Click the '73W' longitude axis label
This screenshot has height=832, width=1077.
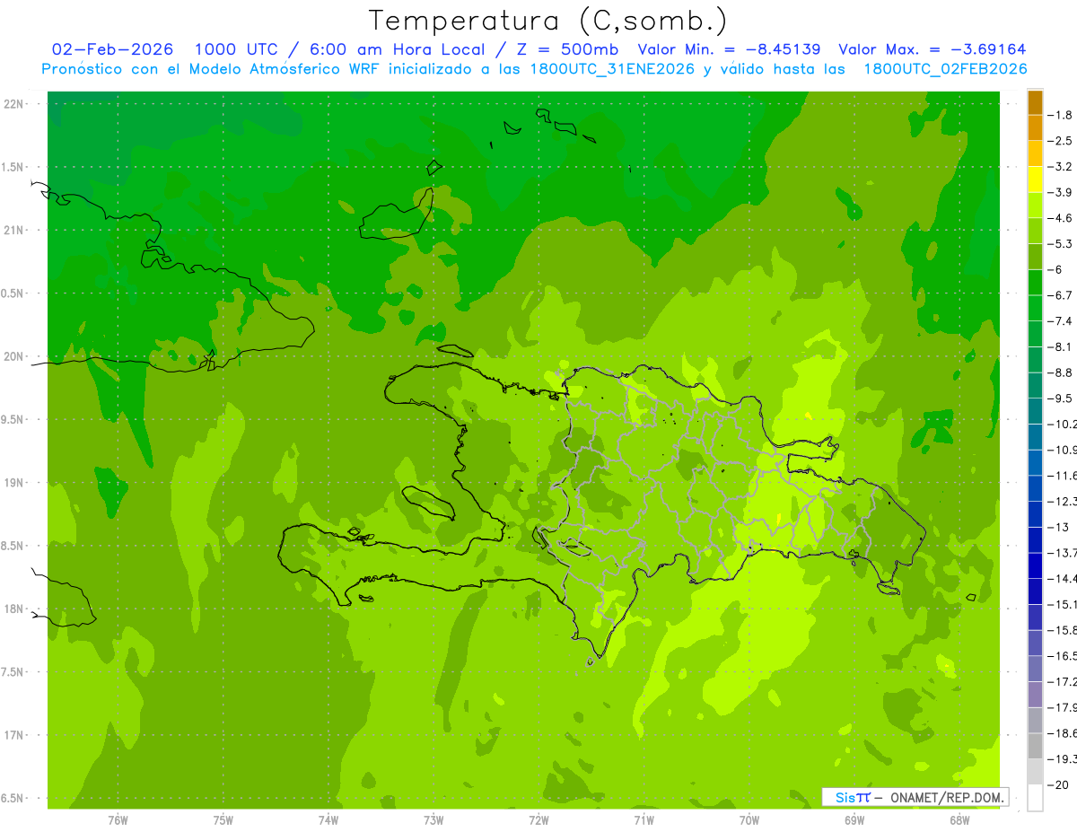tap(433, 820)
